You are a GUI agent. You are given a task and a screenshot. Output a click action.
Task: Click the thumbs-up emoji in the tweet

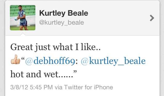[15, 59]
